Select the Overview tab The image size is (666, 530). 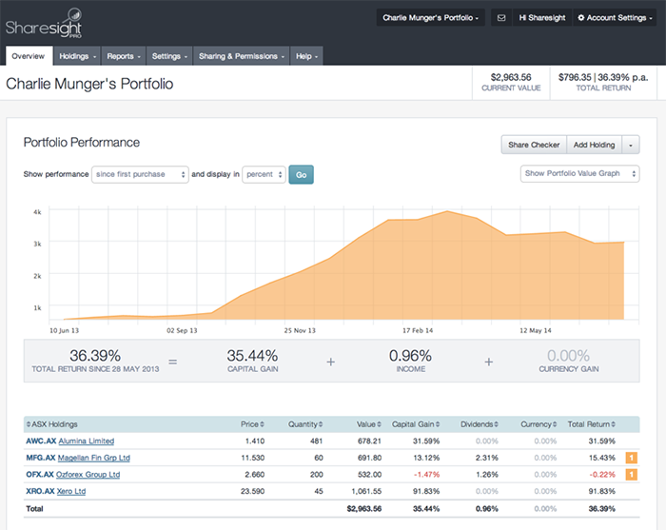point(29,56)
